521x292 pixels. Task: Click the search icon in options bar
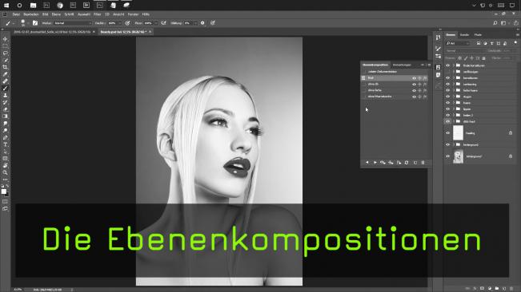click(x=495, y=23)
